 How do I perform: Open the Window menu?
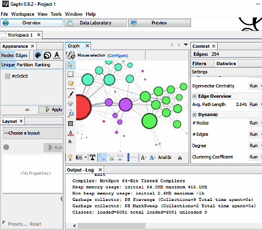[73, 14]
